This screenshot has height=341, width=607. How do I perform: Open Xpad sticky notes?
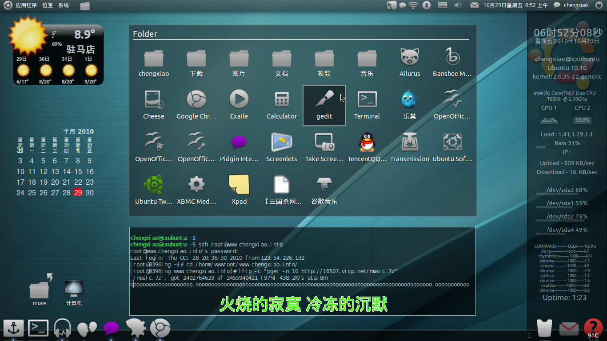coord(239,191)
